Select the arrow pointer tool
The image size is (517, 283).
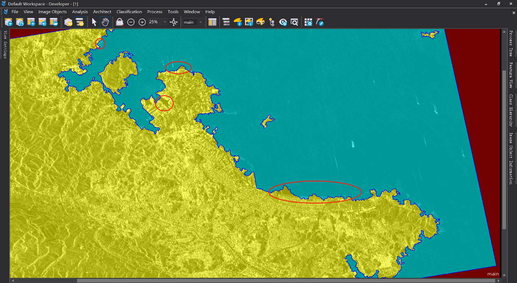tap(94, 22)
